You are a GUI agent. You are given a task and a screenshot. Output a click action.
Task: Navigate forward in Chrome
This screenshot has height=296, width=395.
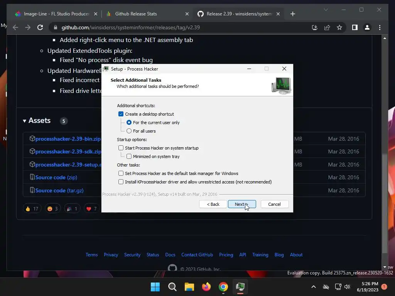tap(28, 27)
